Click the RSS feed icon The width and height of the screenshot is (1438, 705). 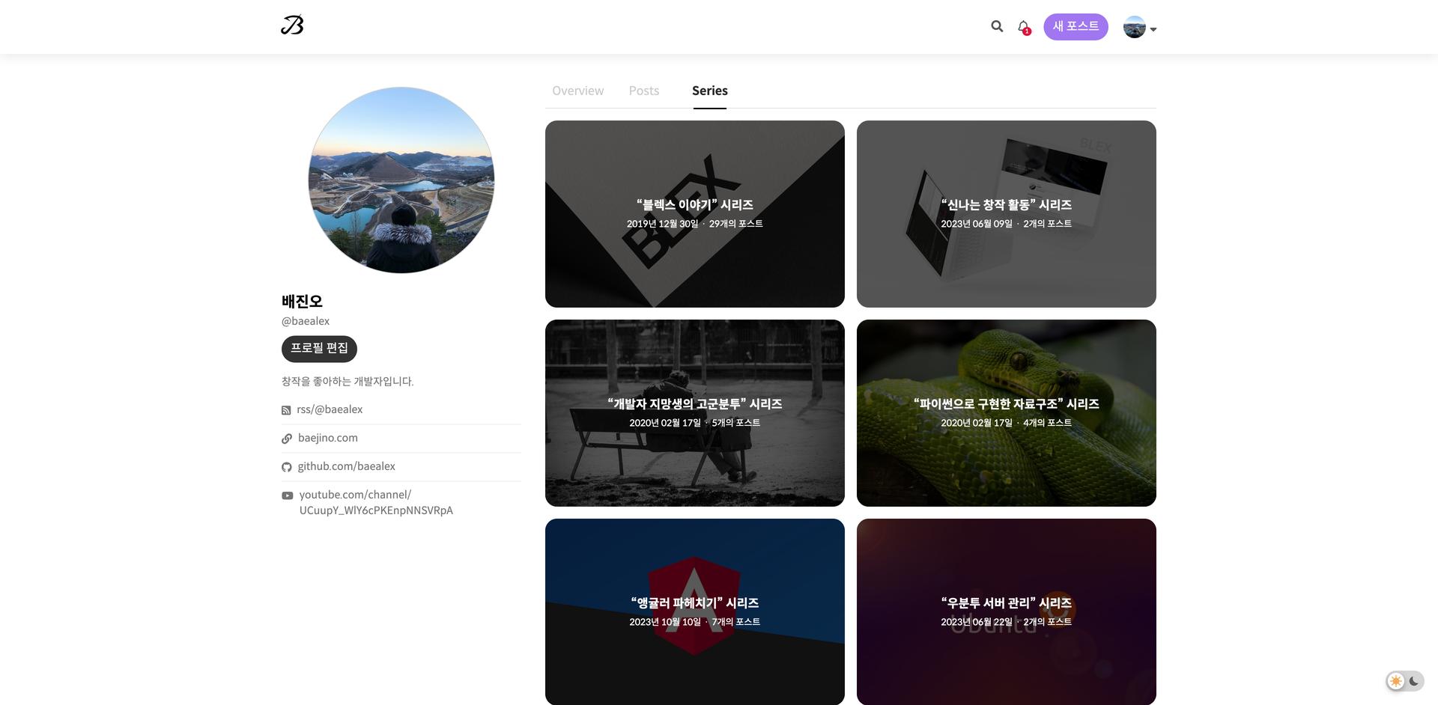(x=286, y=410)
